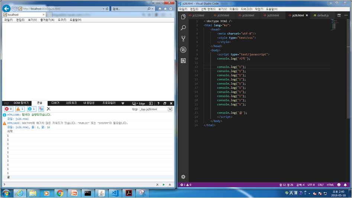Open VS Code Debug sidebar icon

[183, 49]
